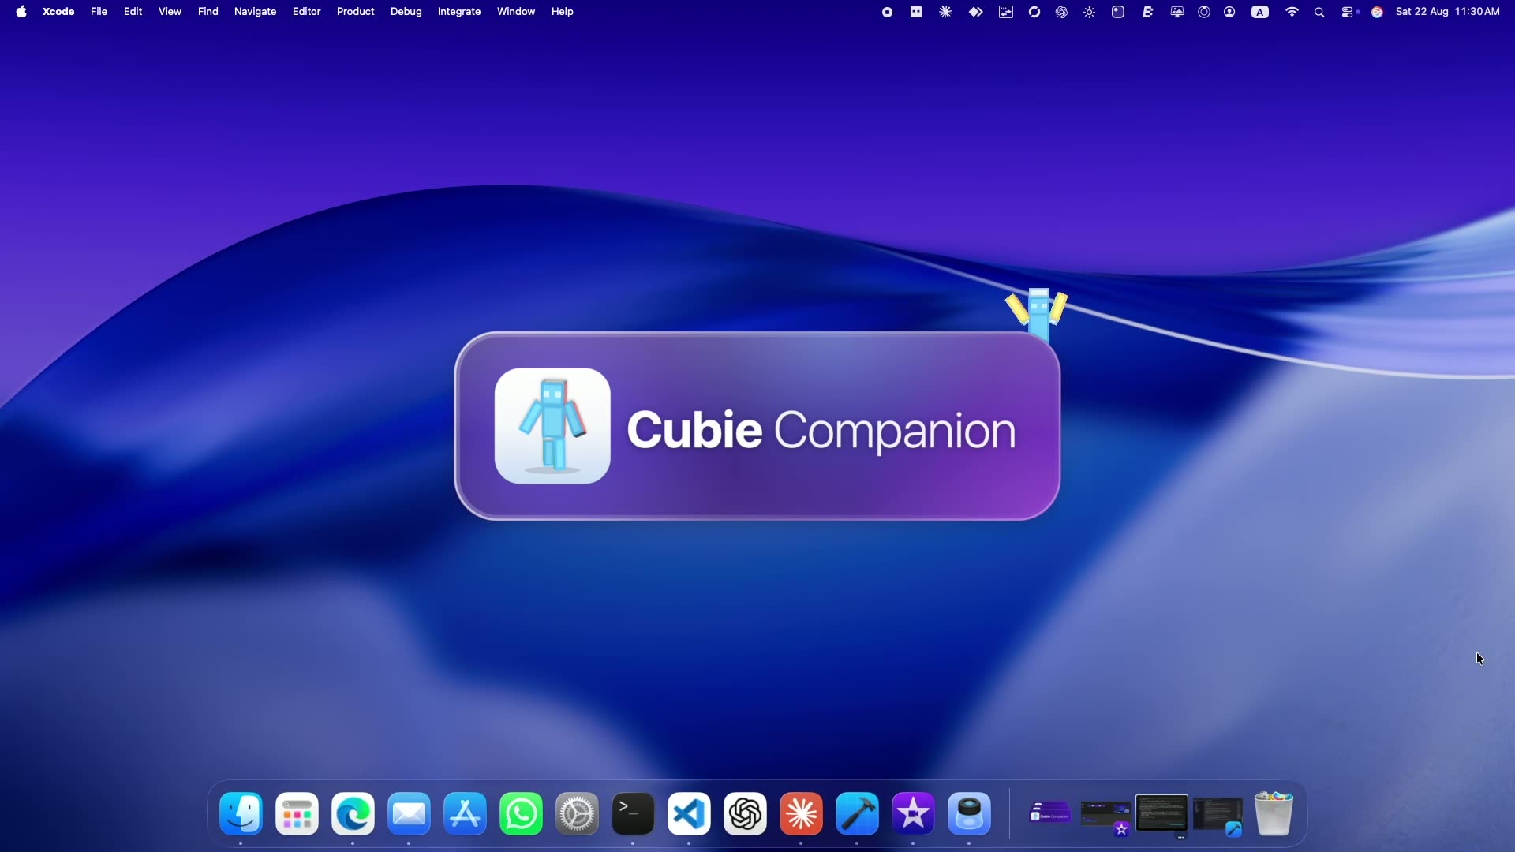Click the Cubie character on the banner corner
Image resolution: width=1515 pixels, height=852 pixels.
[1037, 314]
